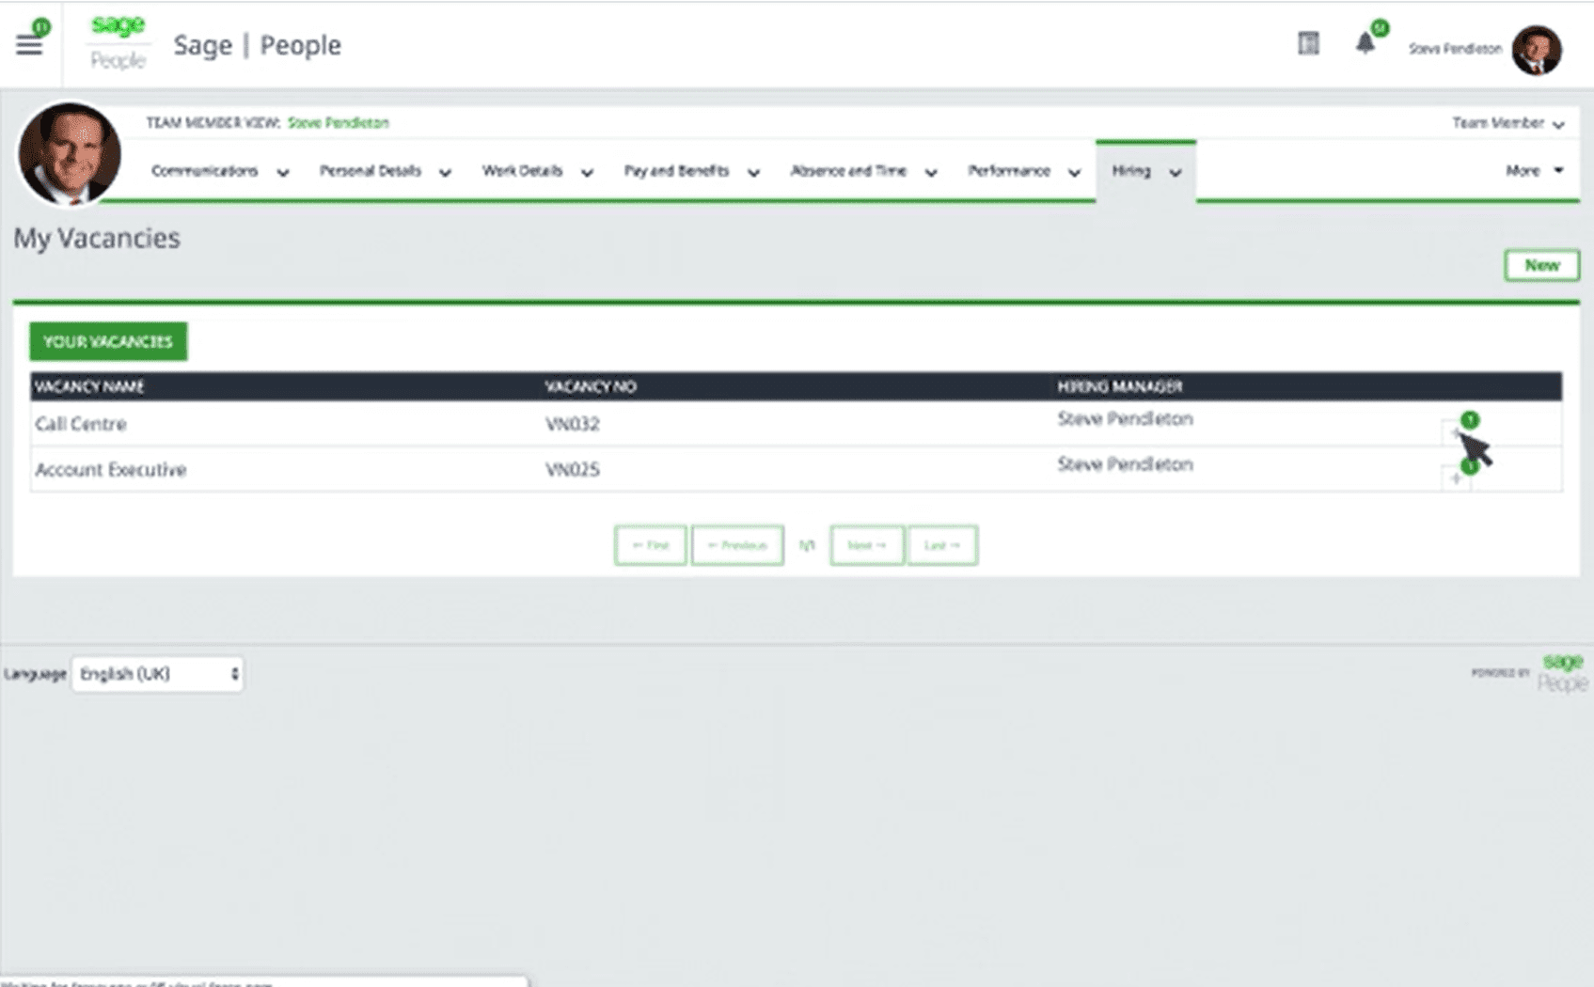The image size is (1594, 987).
Task: Open the hamburger main menu
Action: point(29,44)
